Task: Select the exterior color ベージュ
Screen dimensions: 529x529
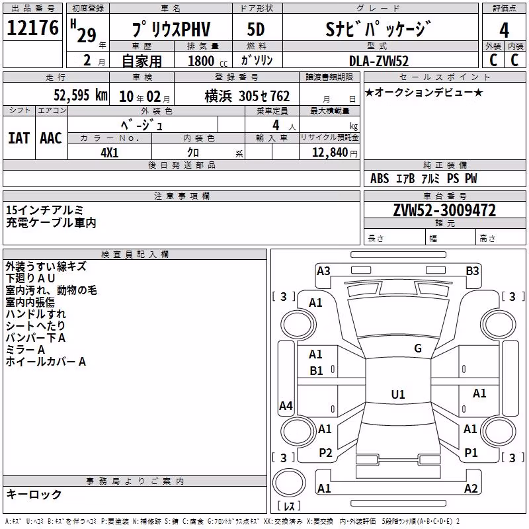Action: (x=142, y=126)
